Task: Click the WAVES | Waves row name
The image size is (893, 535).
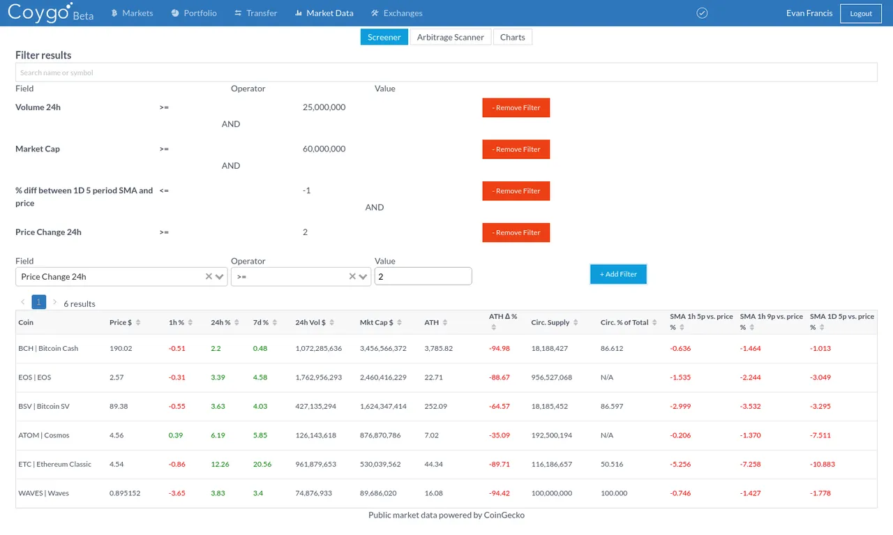Action: (44, 493)
